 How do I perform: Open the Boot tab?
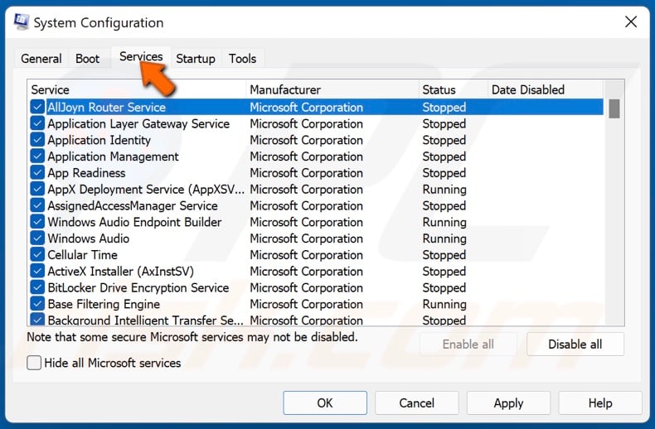87,59
